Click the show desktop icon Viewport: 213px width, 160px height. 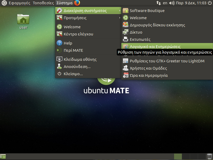point(3,157)
